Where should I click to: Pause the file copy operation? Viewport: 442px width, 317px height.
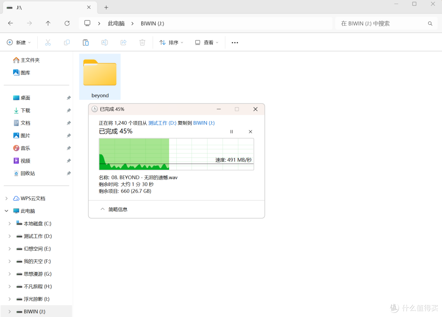pos(231,132)
